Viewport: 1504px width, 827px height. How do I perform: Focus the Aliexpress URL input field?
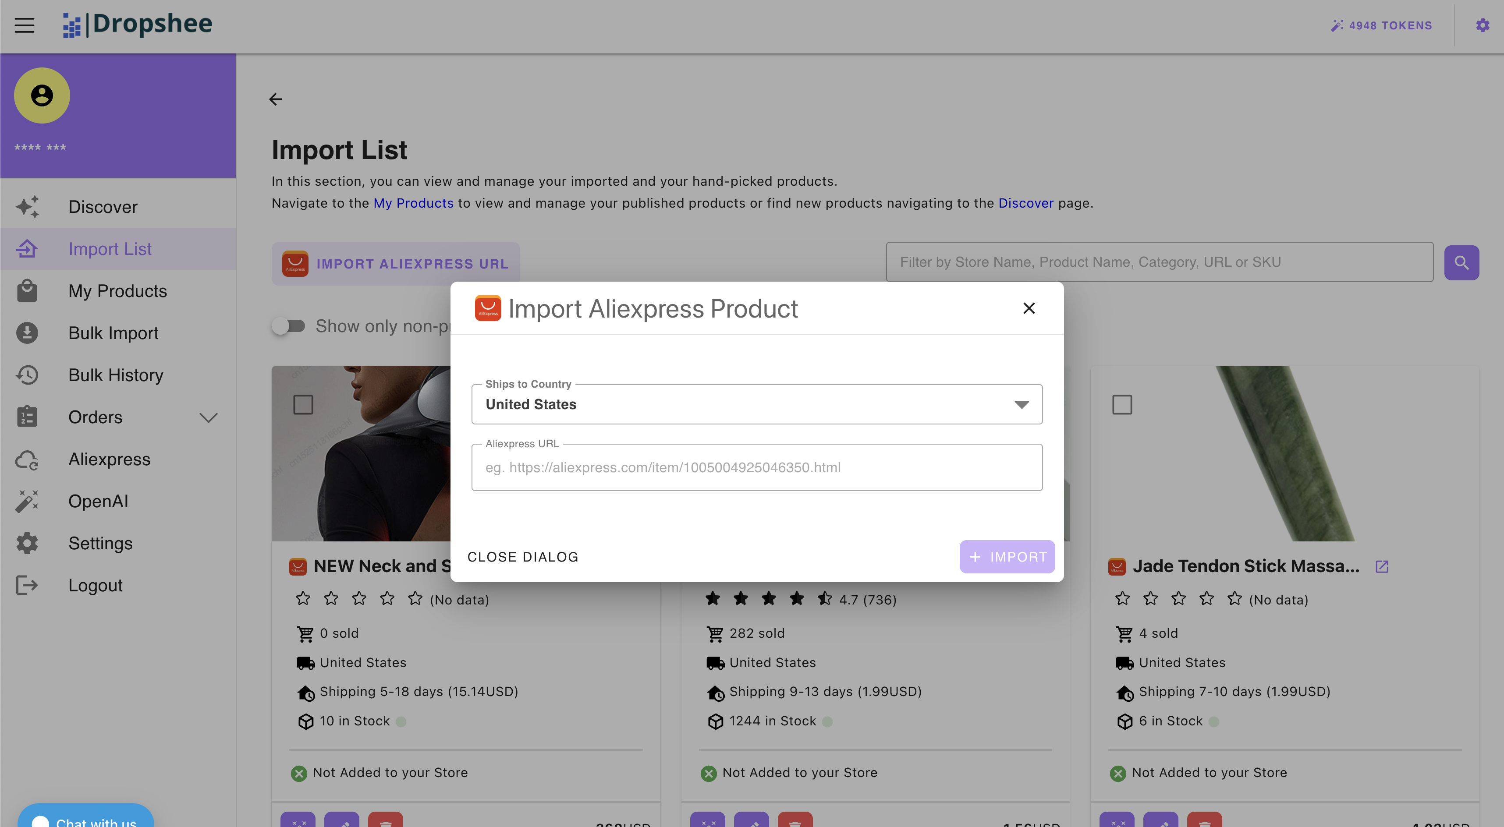point(756,467)
